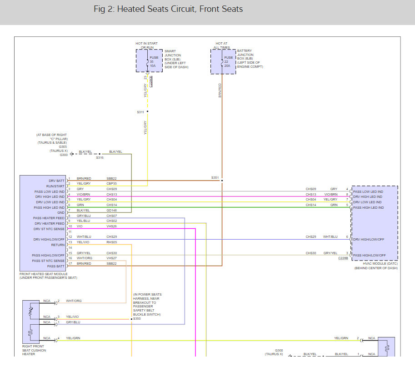Click the Battery Junction Box (BJB) label
The image size is (415, 367).
coord(250,59)
